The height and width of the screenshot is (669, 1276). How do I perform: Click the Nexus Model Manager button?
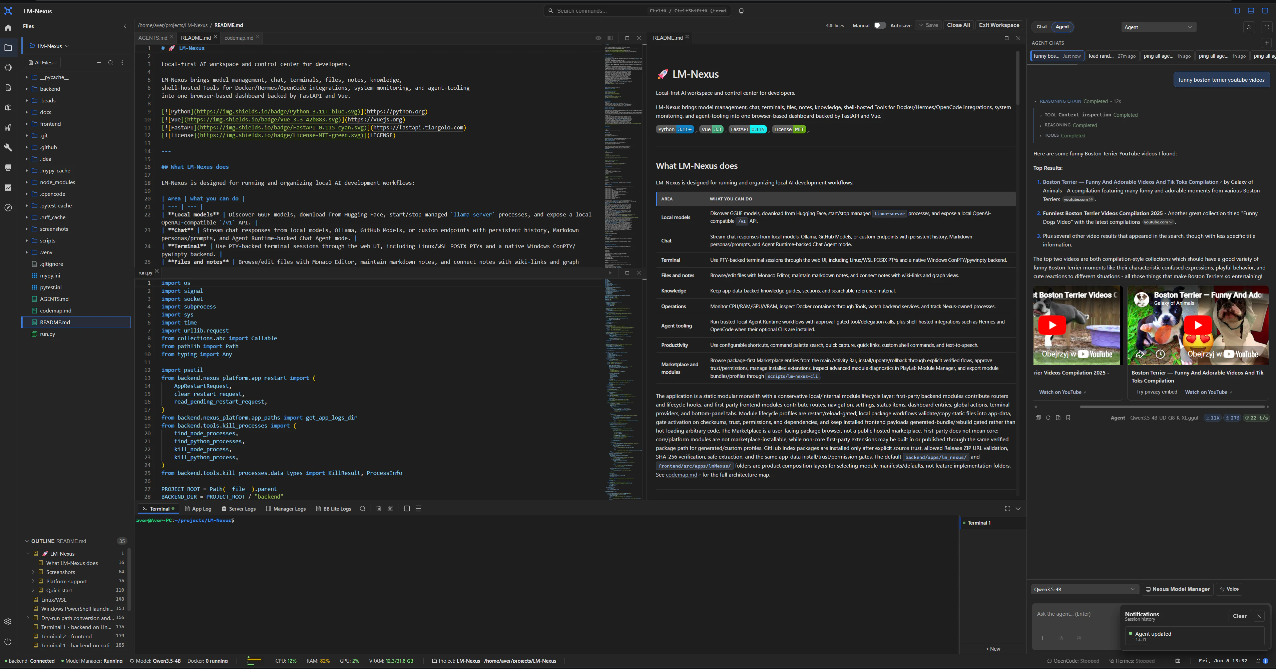point(1178,589)
